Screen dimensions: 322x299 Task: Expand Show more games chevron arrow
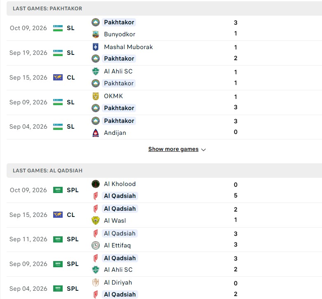[x=203, y=150]
